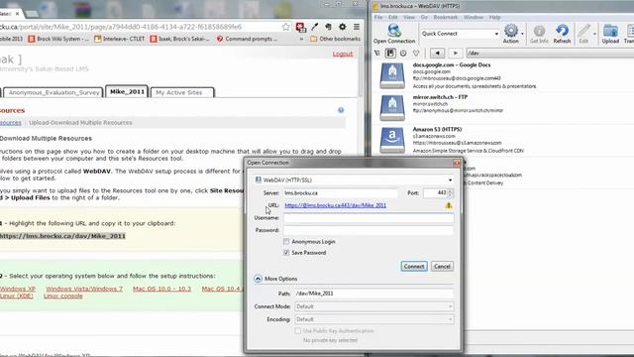Open the History clock view icon
This screenshot has height=357, width=634.
point(403,53)
